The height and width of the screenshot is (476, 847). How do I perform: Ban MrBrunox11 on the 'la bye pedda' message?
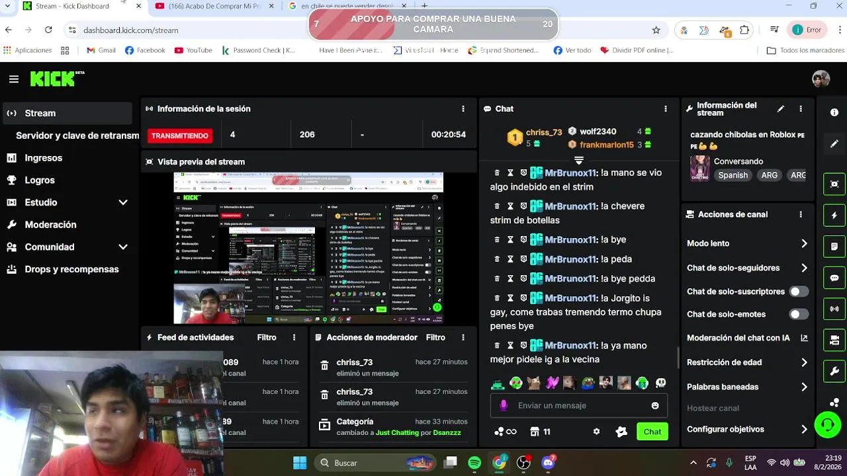(x=523, y=278)
